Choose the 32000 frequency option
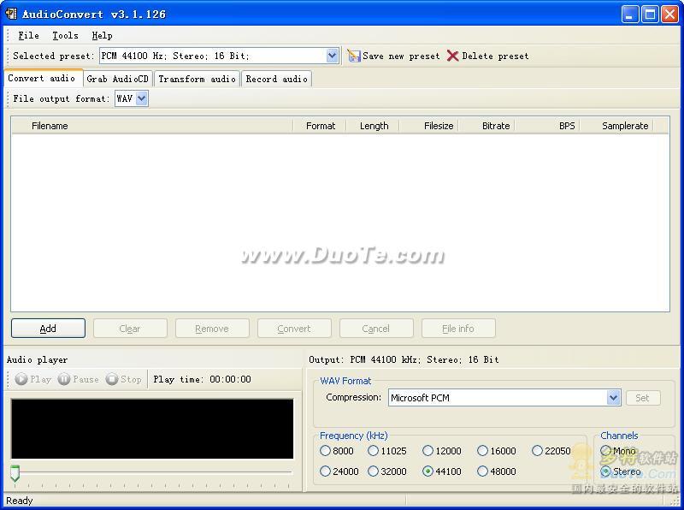 [373, 471]
